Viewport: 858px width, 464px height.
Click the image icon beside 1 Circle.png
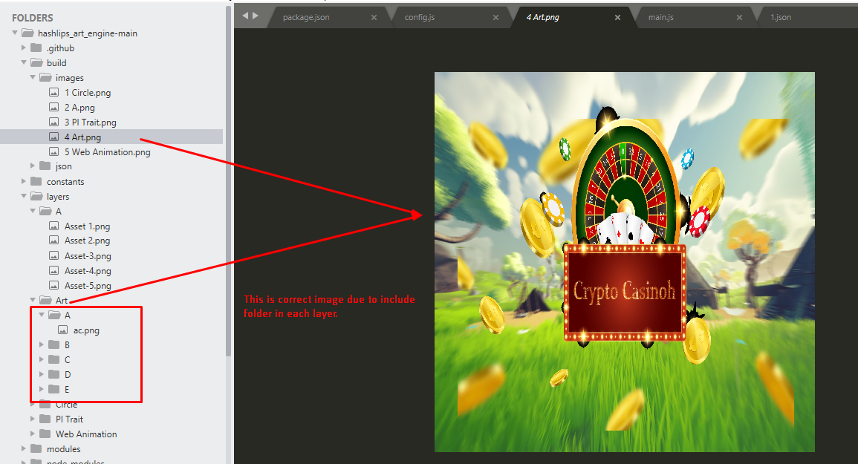(53, 92)
